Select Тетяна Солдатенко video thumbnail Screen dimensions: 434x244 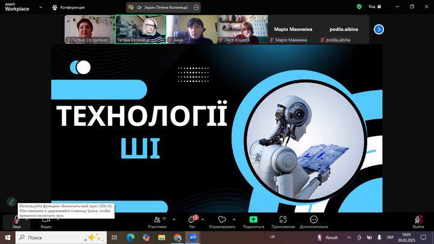(90, 30)
